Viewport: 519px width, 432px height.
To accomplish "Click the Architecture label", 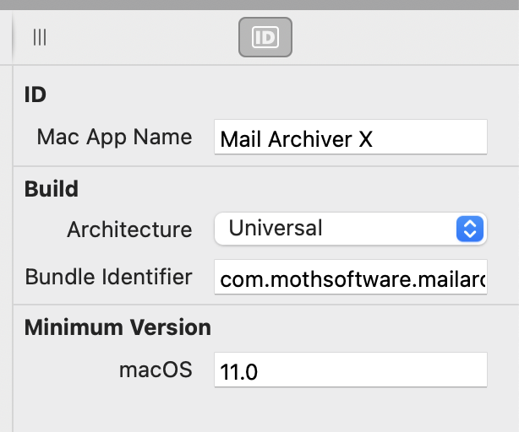I will click(x=129, y=229).
